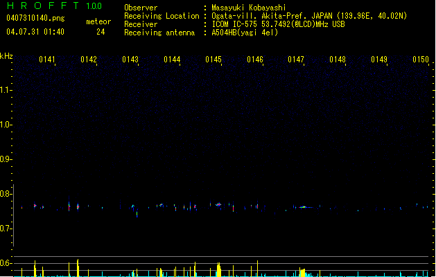The height and width of the screenshot is (277, 436).
Task: Click the tall yellow intensity bar near 0142
Action: click(78, 268)
